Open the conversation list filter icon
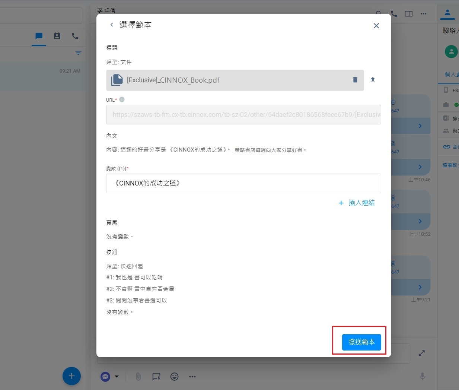 tap(78, 53)
